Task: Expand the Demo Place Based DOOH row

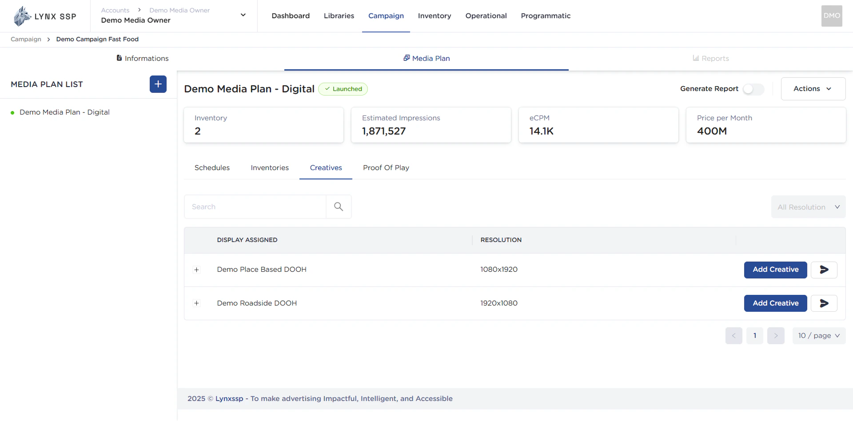Action: tap(196, 270)
